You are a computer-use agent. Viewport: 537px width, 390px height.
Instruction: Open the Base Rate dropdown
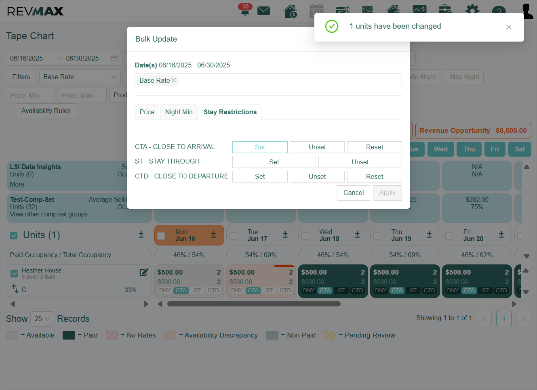pyautogui.click(x=80, y=77)
